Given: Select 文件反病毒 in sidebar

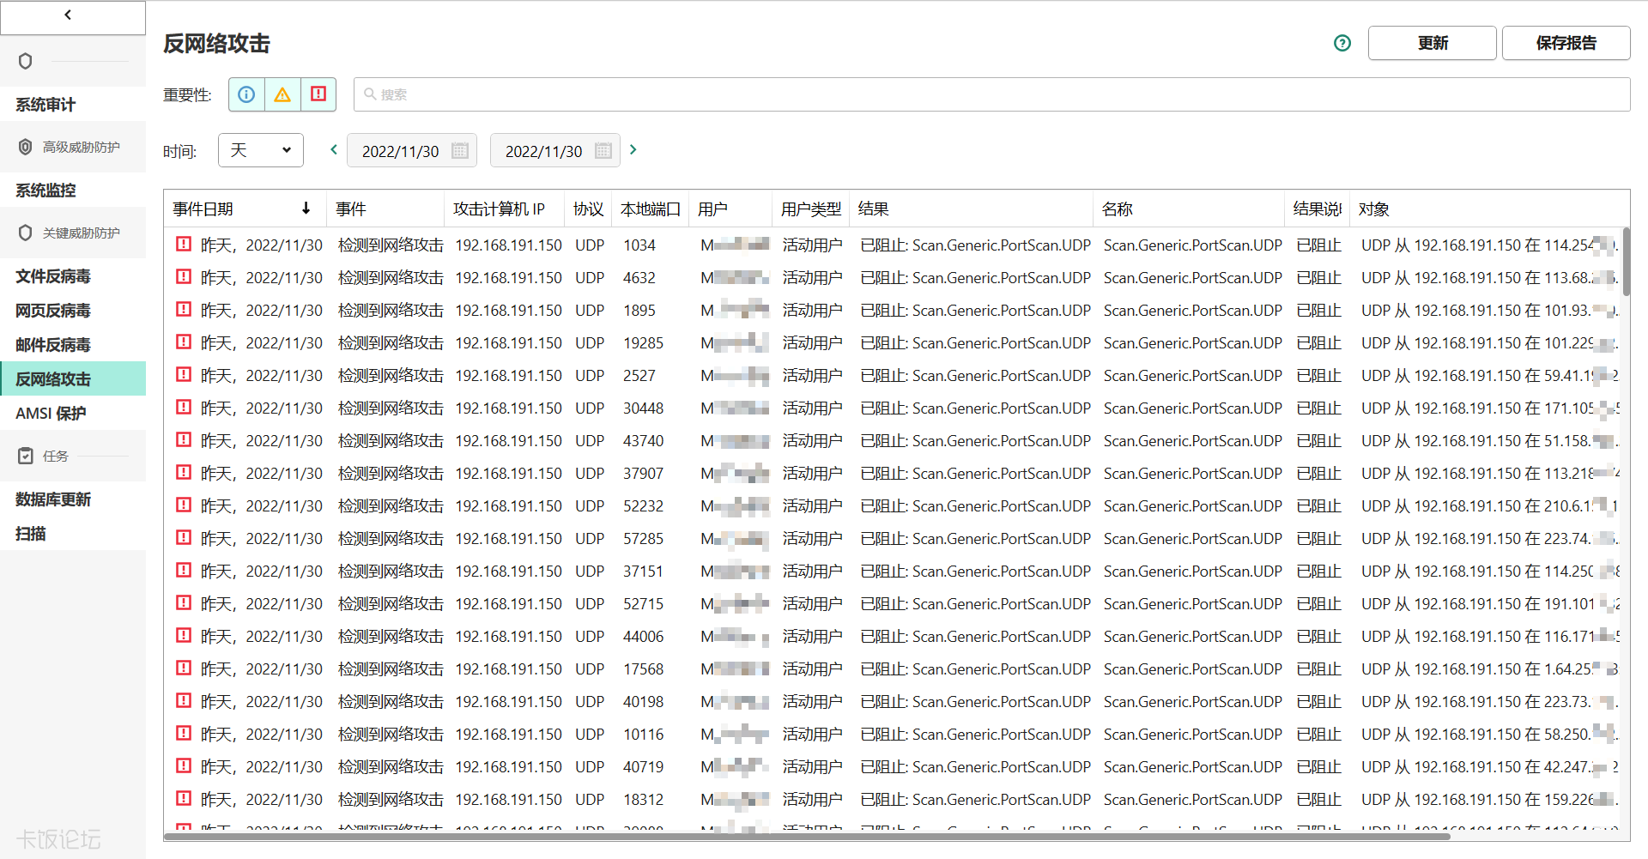Looking at the screenshot, I should tap(73, 276).
